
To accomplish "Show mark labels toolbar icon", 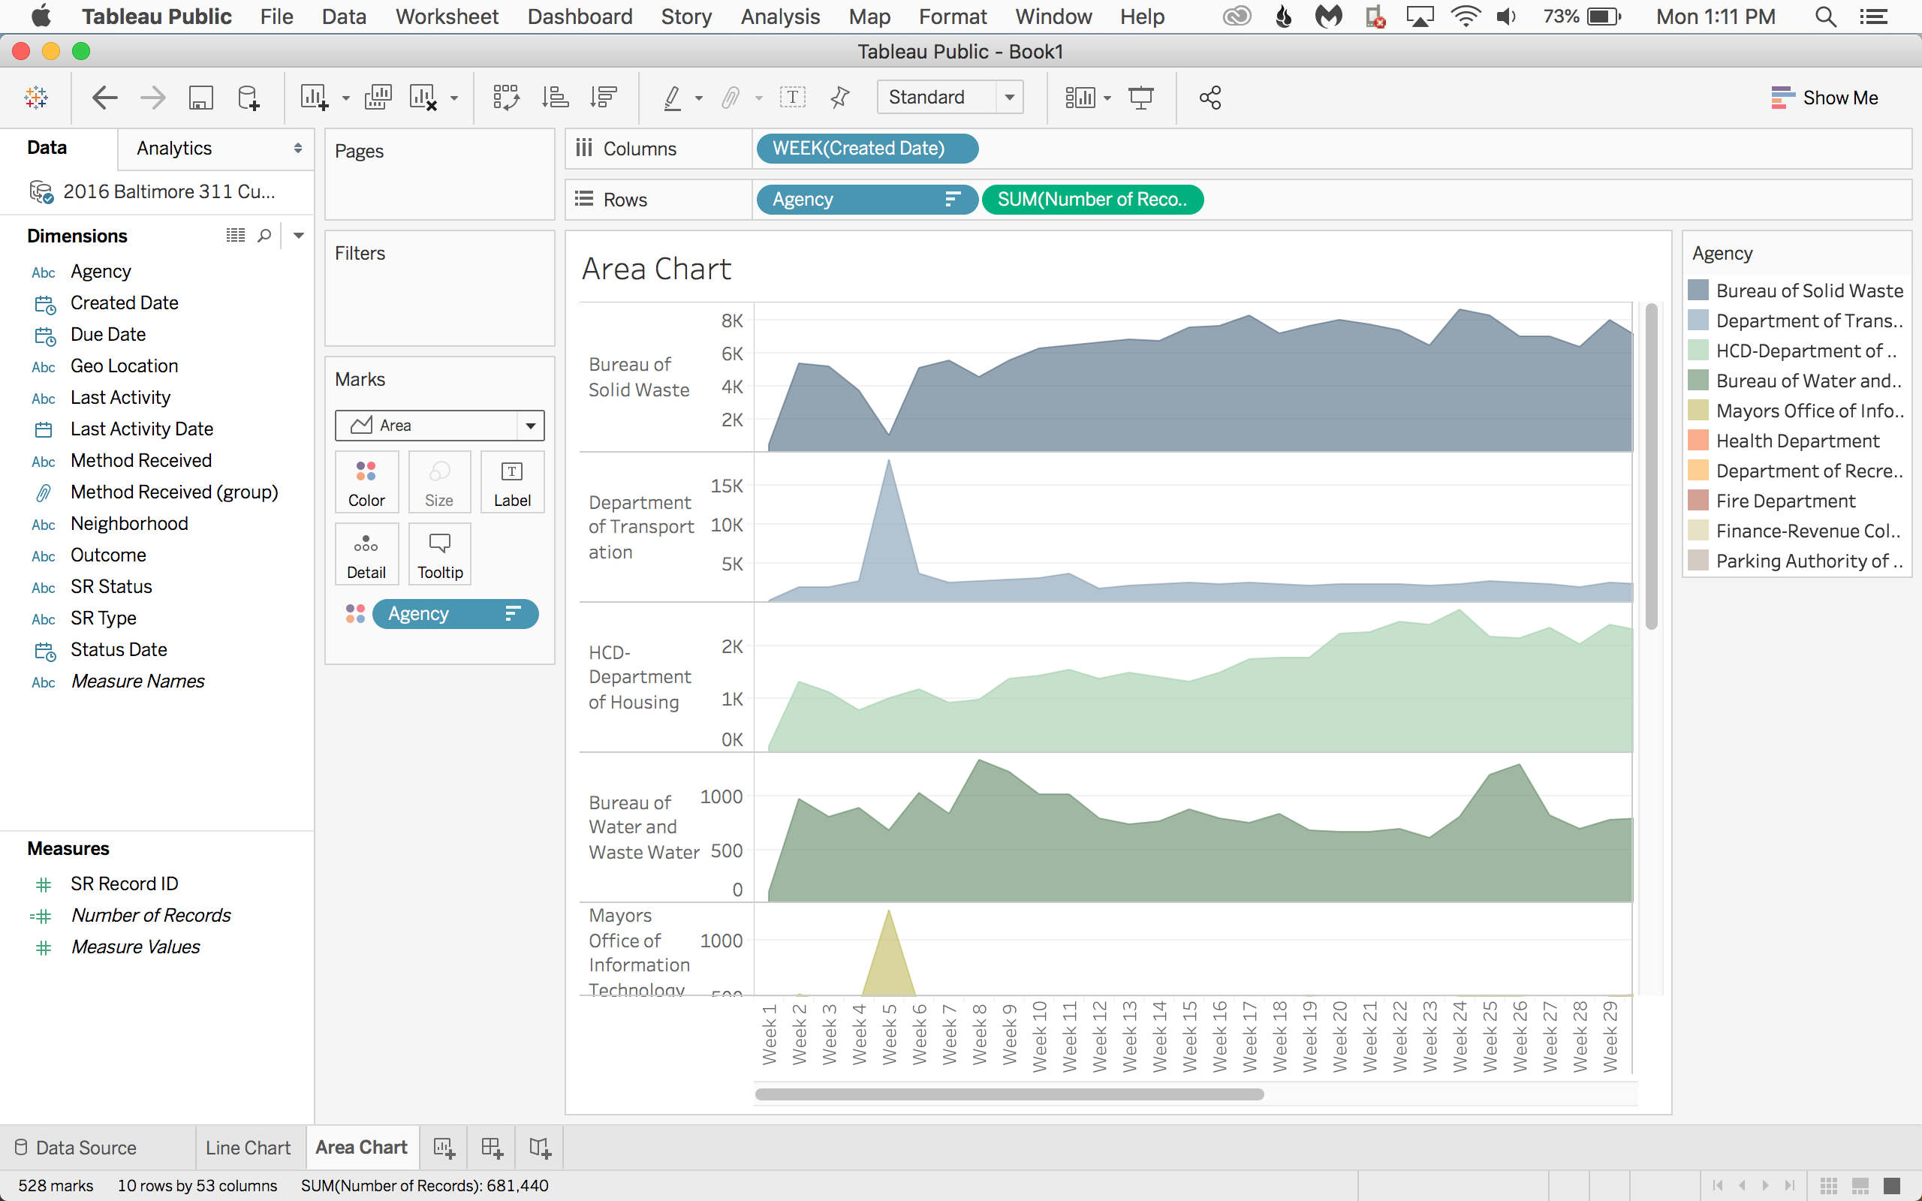I will [x=793, y=98].
